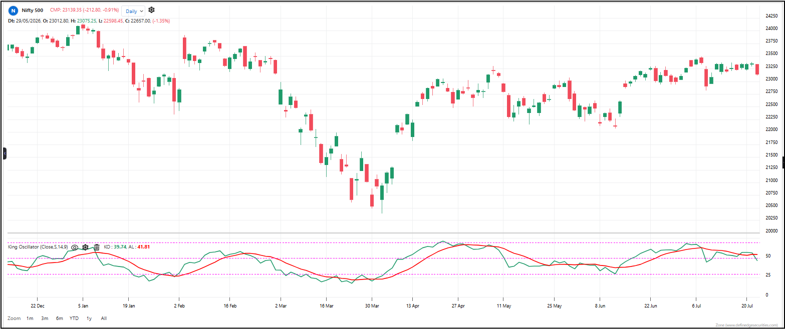This screenshot has width=785, height=329.
Task: Set zoom range to 6m
Action: click(59, 318)
